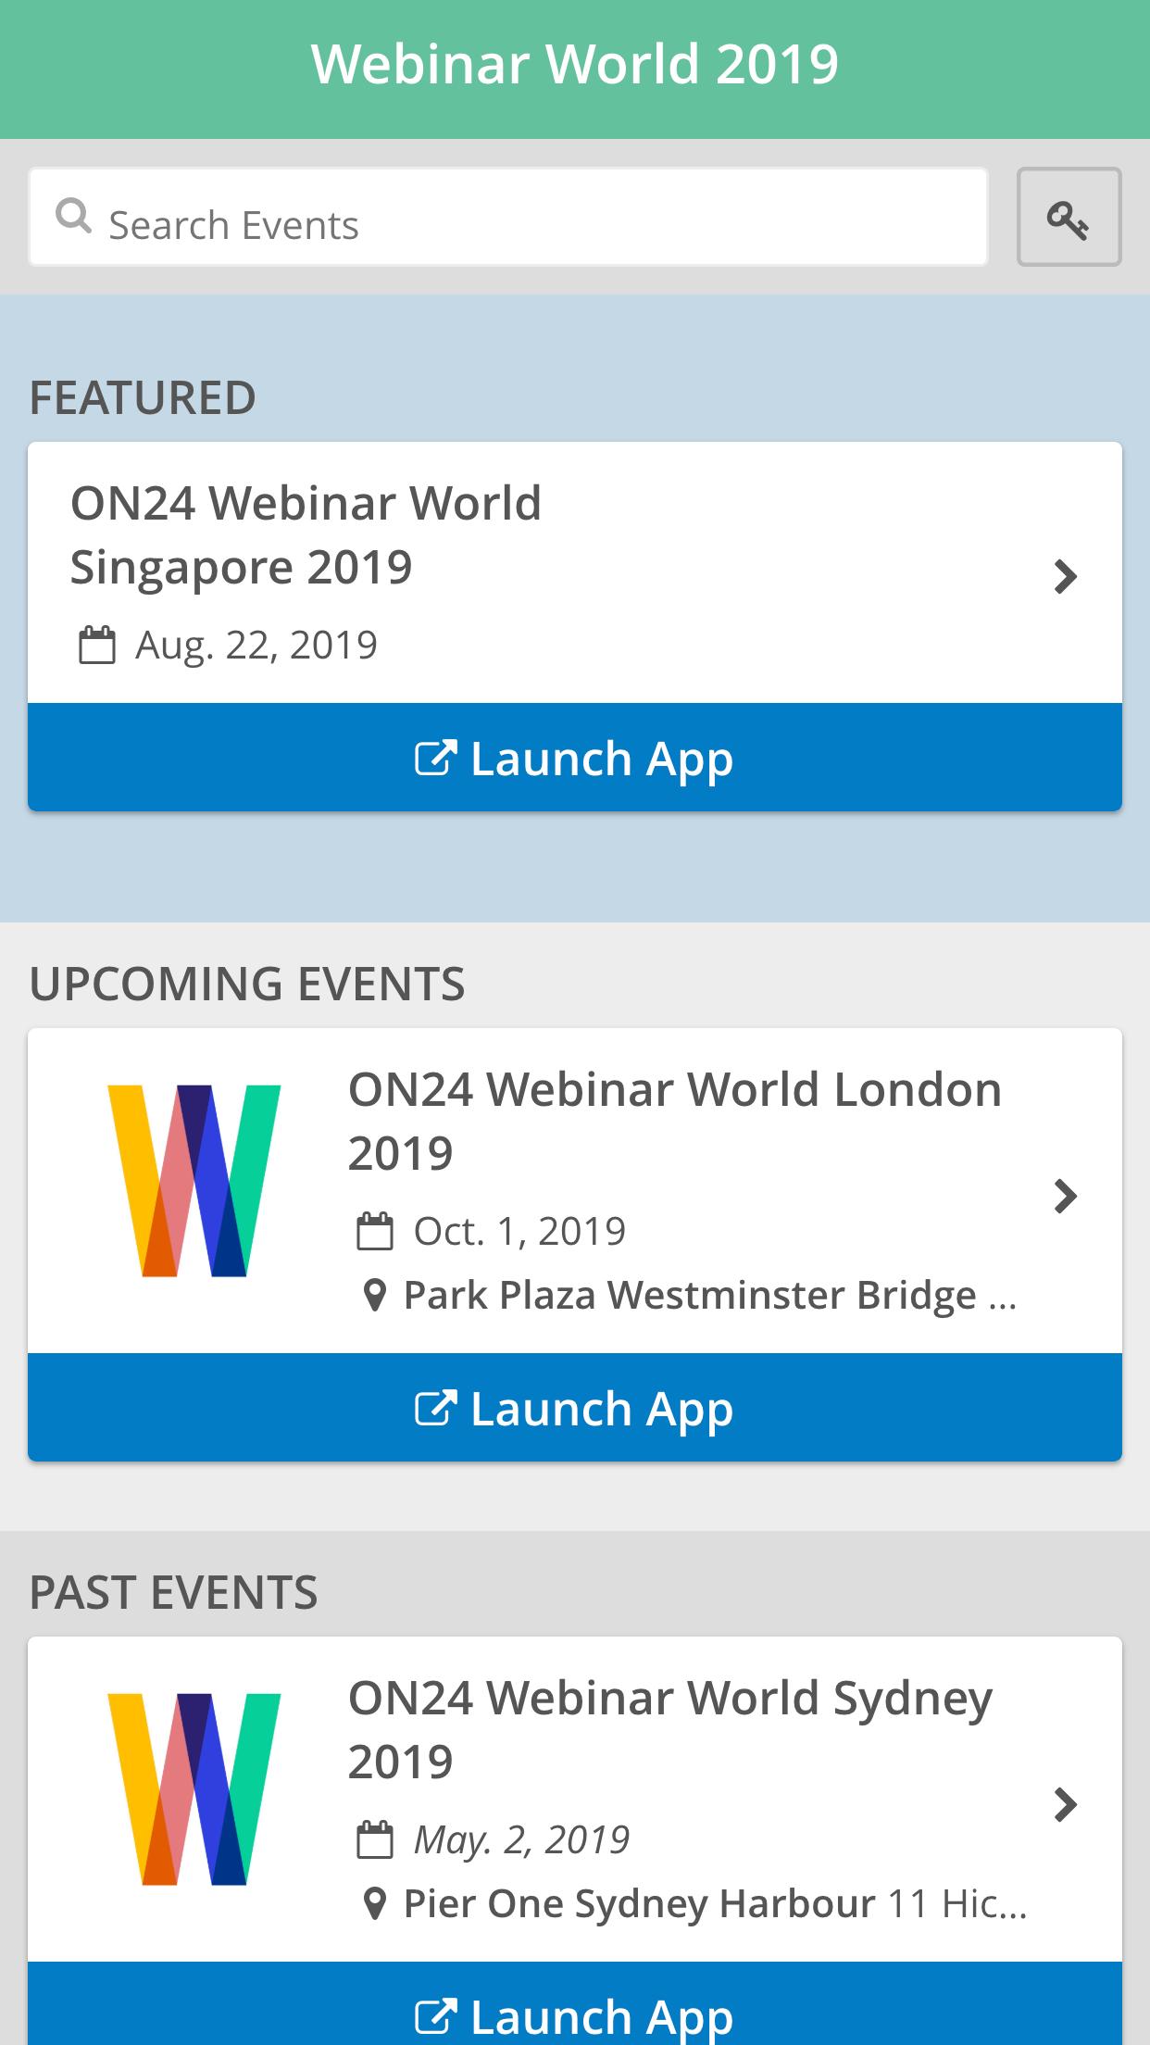Click location pin beside Park Plaza Westminster

click(x=375, y=1295)
